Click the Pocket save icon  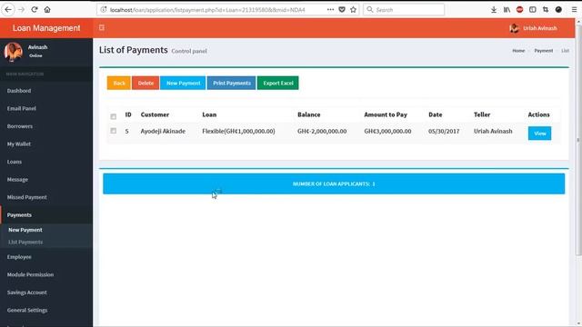342,10
